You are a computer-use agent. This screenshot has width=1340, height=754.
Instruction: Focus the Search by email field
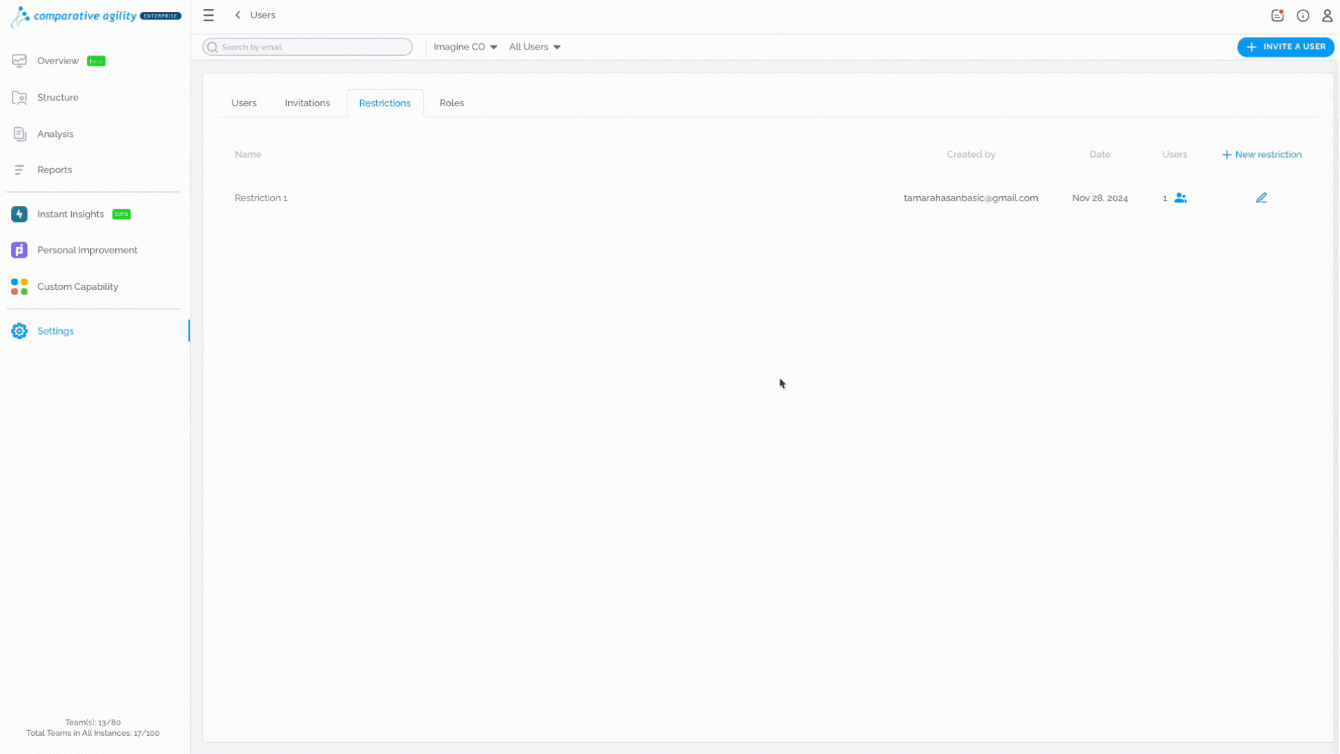pyautogui.click(x=307, y=47)
